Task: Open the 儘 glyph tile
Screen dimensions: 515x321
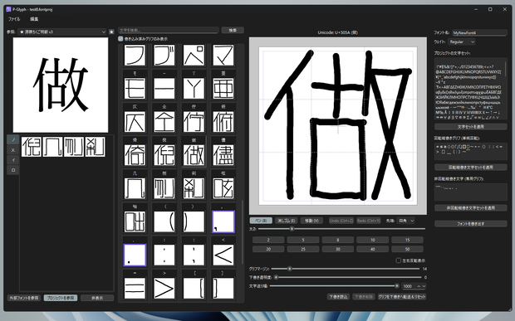Action: click(x=223, y=155)
